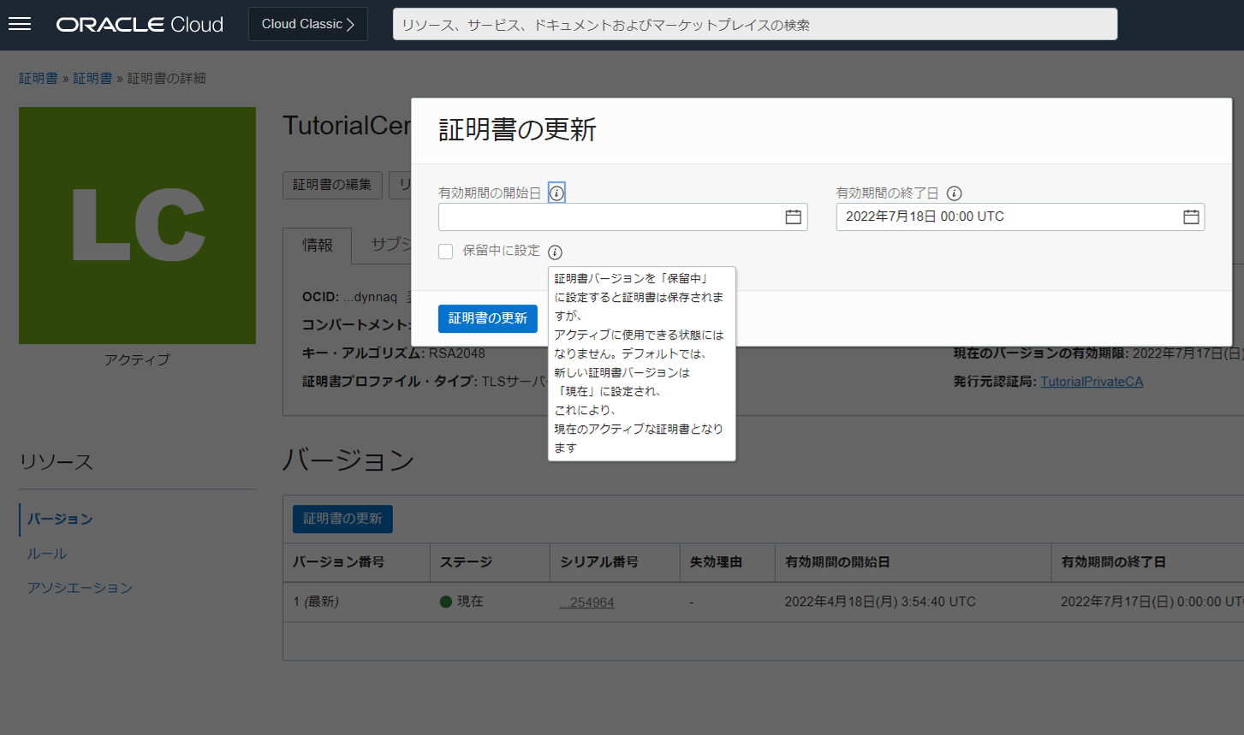Select ルール in the resources list
The image size is (1244, 735).
point(47,554)
